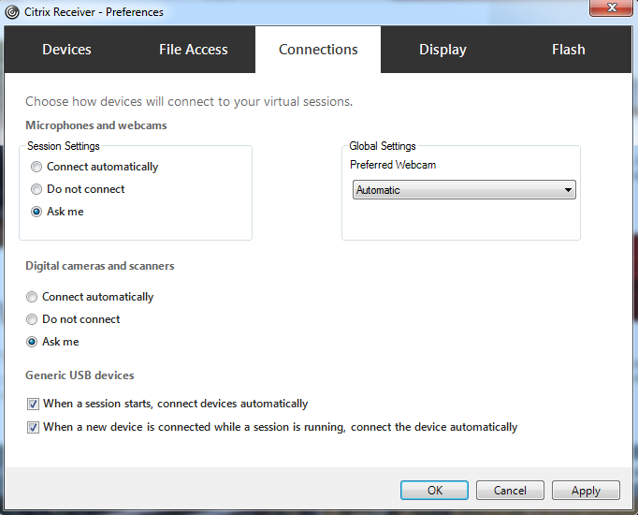This screenshot has width=638, height=515.
Task: Select Ask me for digital cameras and scanners
Action: pyautogui.click(x=33, y=342)
